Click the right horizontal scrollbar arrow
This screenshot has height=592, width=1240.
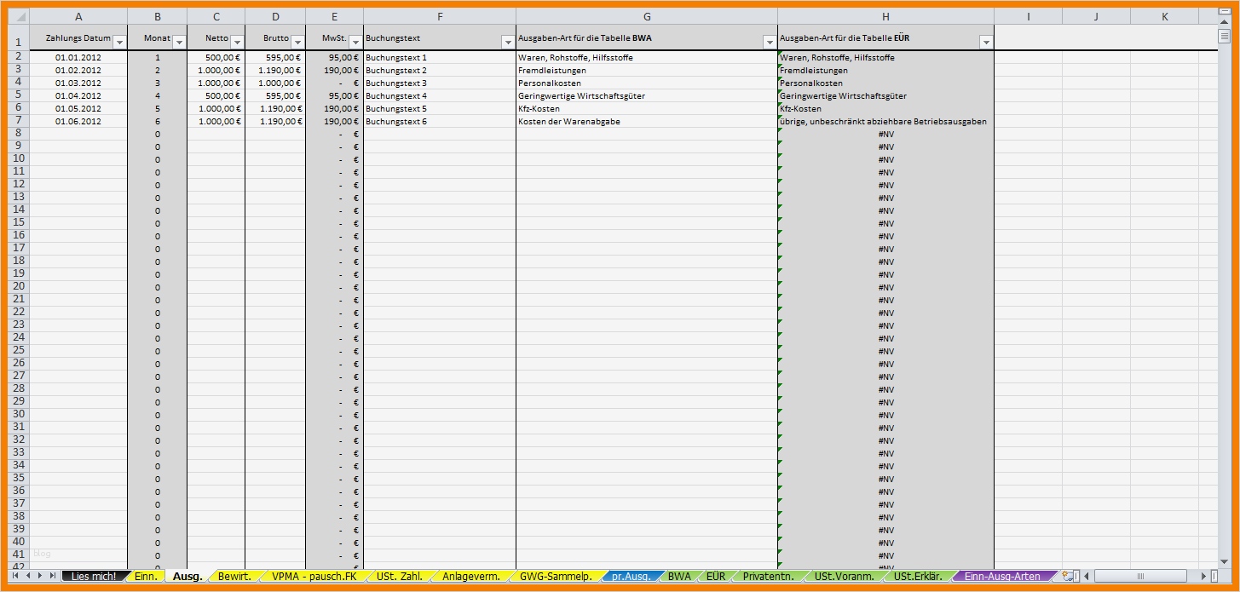pyautogui.click(x=1204, y=576)
